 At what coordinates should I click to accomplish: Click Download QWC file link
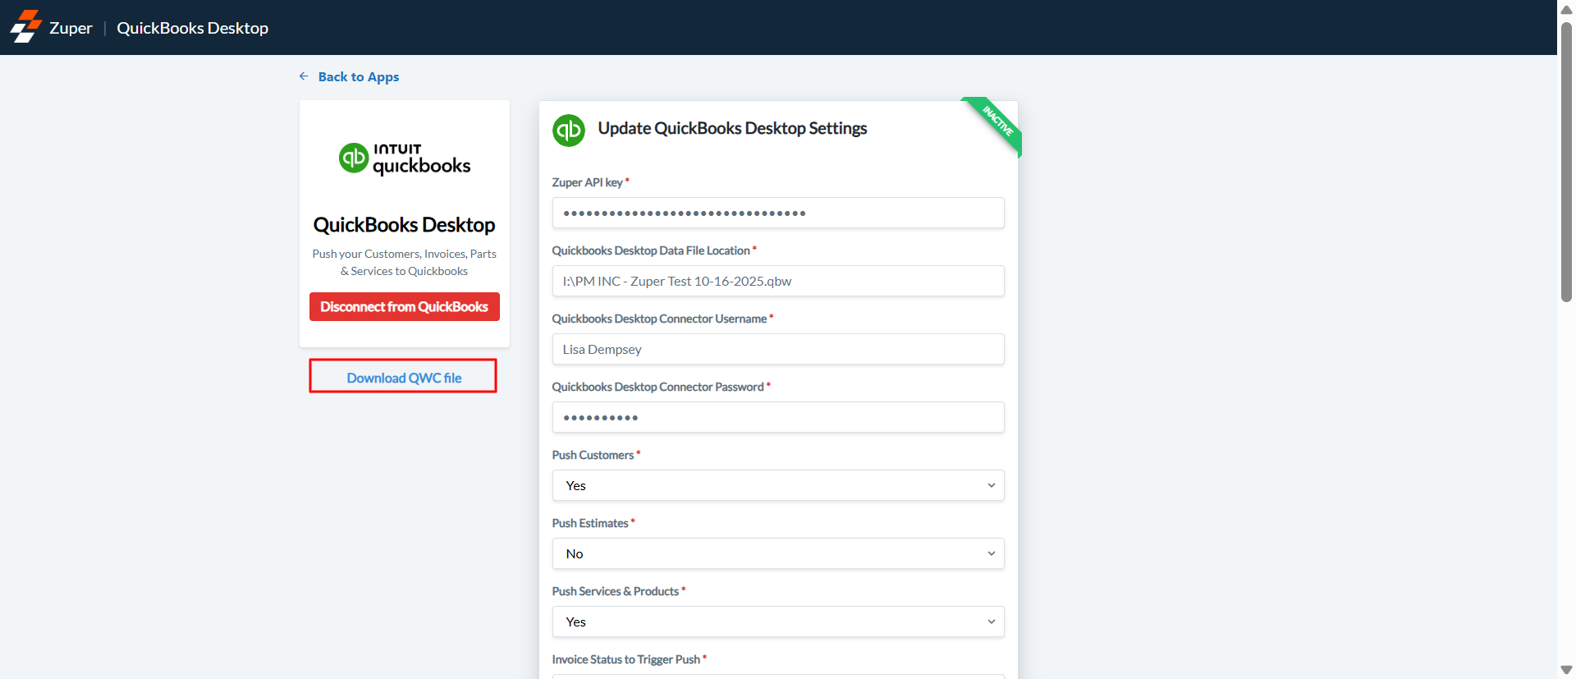pos(404,378)
